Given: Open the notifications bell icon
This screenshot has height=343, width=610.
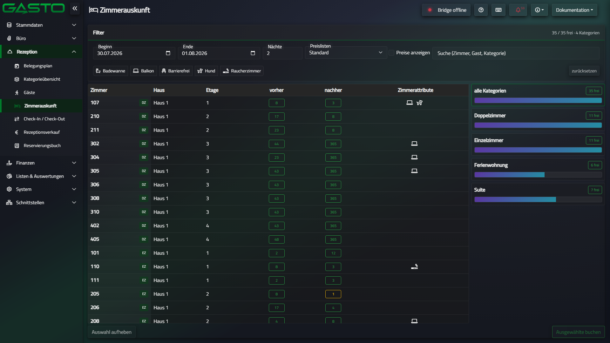Looking at the screenshot, I should point(518,10).
